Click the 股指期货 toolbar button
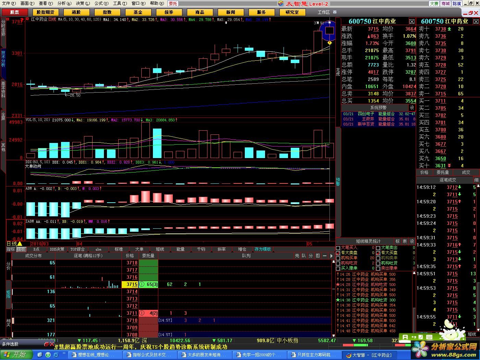Image resolution: width=480 pixels, height=360 pixels. 45,12
